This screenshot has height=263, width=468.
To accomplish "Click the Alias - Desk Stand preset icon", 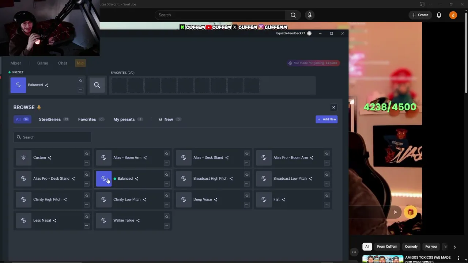I will (184, 158).
